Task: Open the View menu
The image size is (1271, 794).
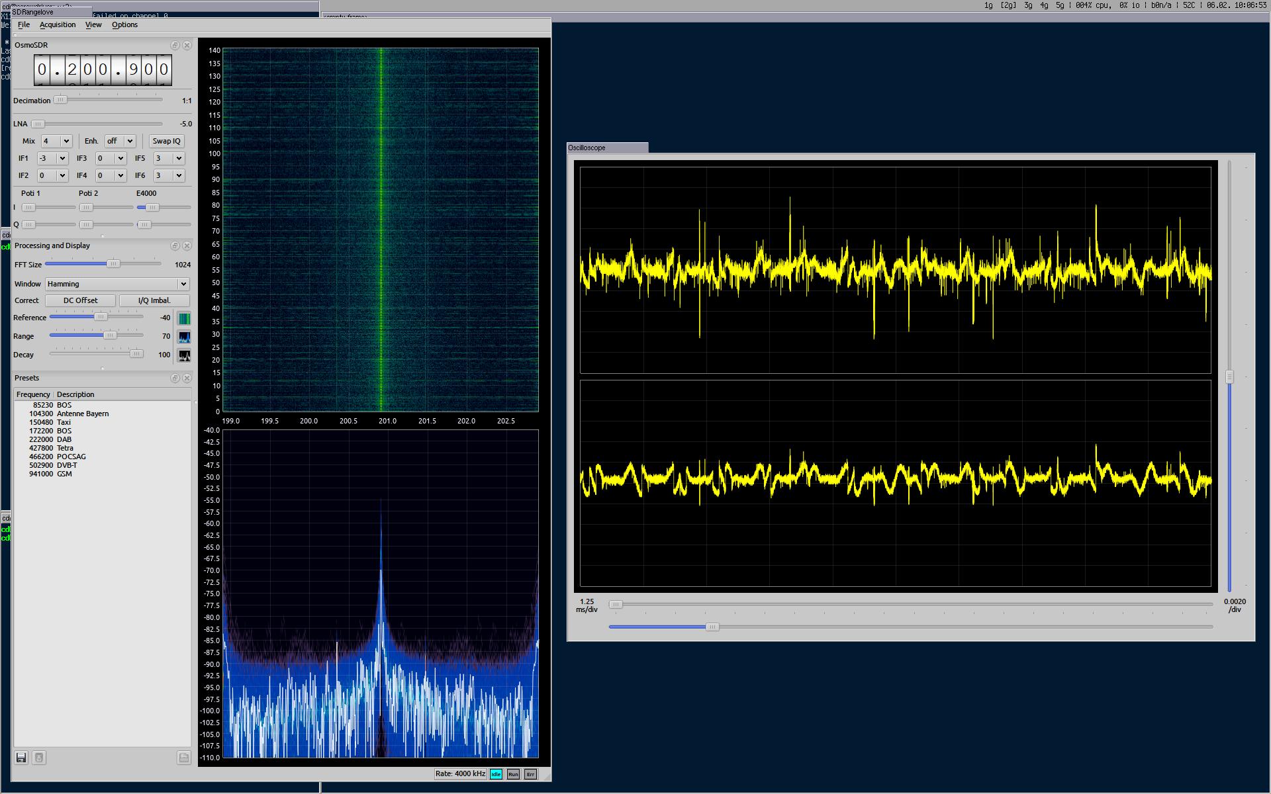Action: tap(93, 24)
